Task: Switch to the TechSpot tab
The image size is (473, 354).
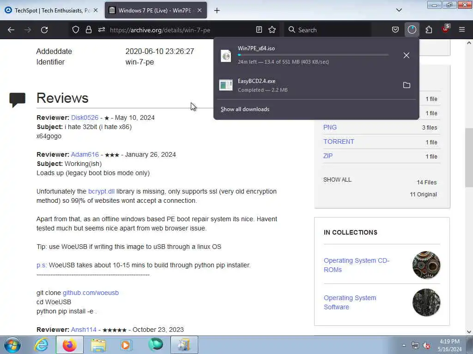Action: click(52, 11)
